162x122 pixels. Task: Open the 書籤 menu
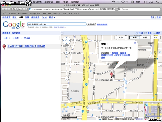click(58, 2)
